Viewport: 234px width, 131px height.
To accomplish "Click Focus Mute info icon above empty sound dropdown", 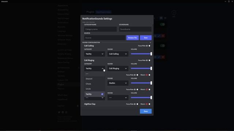I will tap(135, 90).
